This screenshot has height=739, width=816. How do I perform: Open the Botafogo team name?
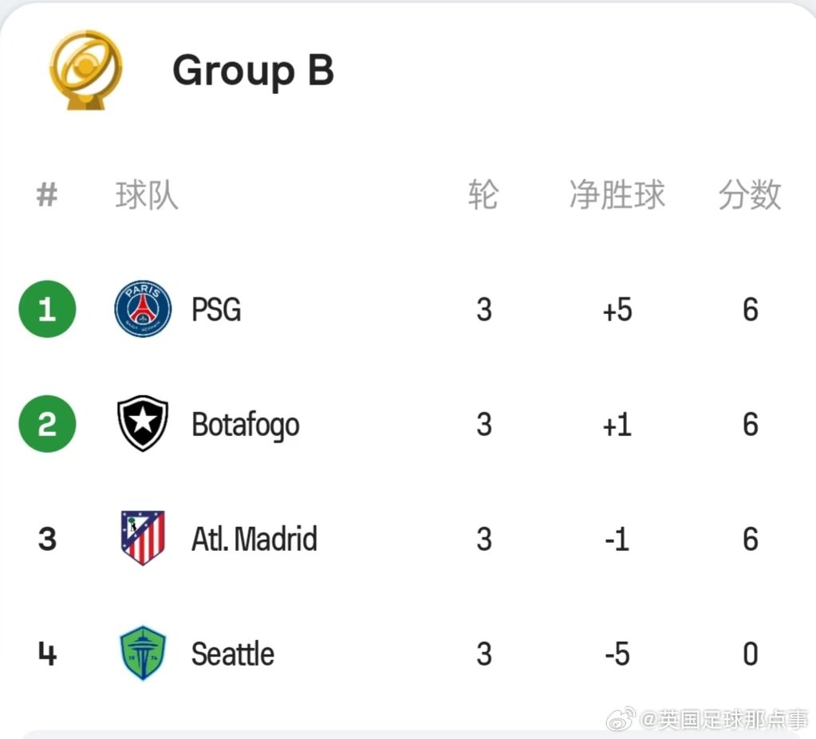pos(246,426)
